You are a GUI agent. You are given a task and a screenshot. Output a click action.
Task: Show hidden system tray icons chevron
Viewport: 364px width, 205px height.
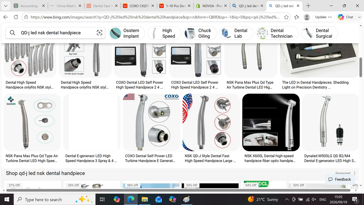[287, 200]
